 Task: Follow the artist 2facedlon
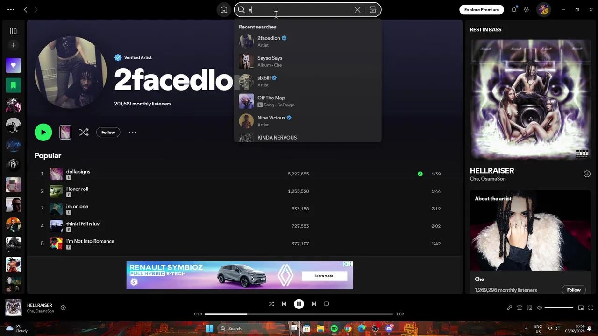coord(108,132)
